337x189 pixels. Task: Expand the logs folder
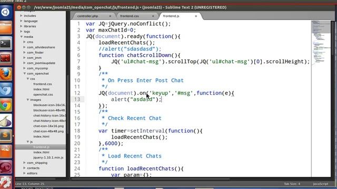[21, 31]
